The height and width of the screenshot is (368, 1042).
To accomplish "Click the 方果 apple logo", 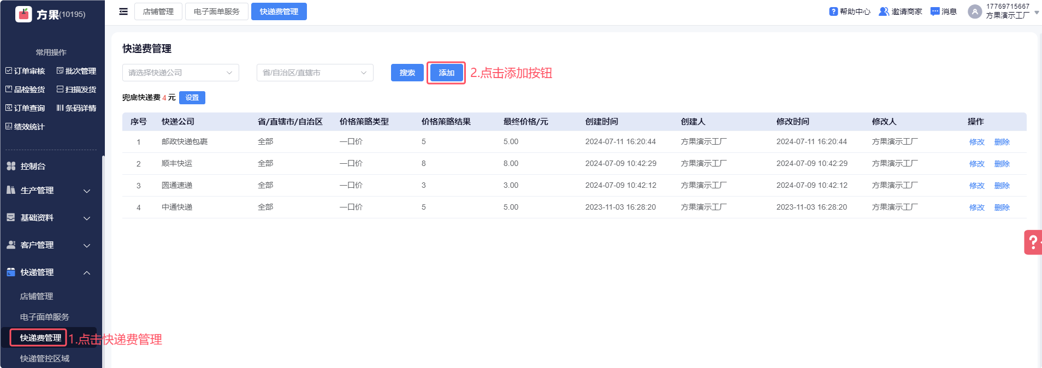I will point(23,14).
